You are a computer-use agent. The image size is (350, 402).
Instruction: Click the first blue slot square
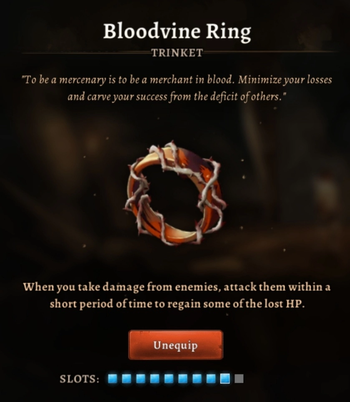point(113,378)
